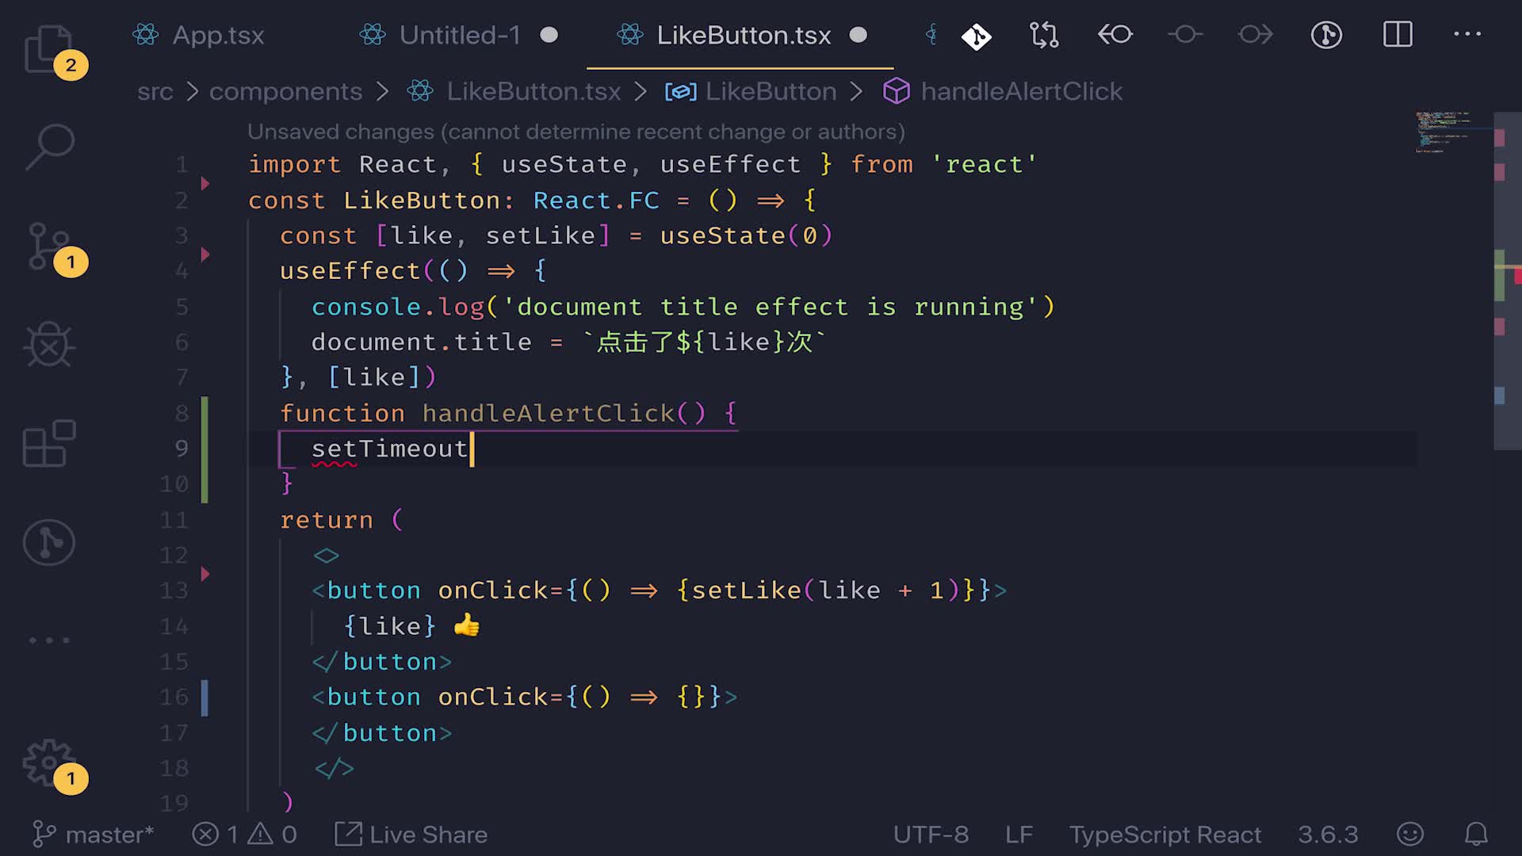Switch to the App.tsx tab

(x=217, y=35)
